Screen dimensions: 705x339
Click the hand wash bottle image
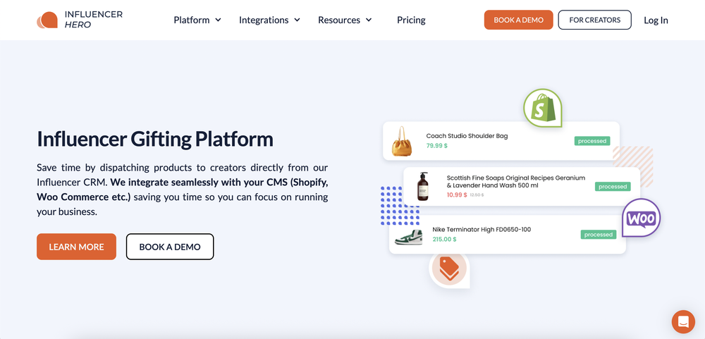[422, 186]
